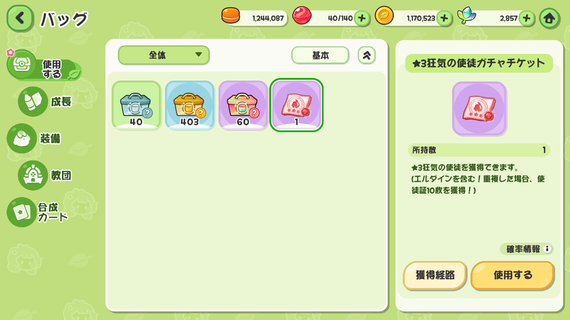The height and width of the screenshot is (320, 570).
Task: Select the 使用する category tab
Action: (44, 65)
